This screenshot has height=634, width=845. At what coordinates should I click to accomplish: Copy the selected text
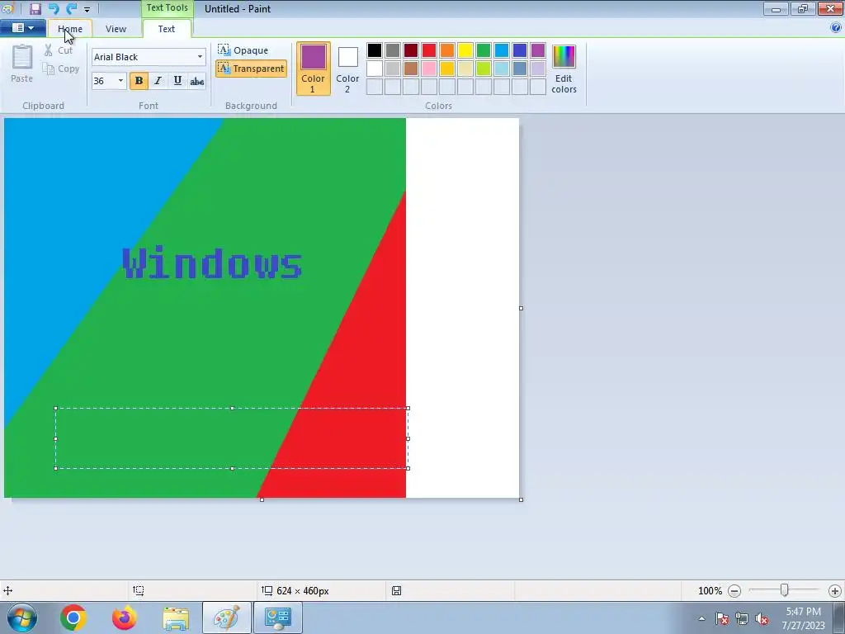[61, 69]
